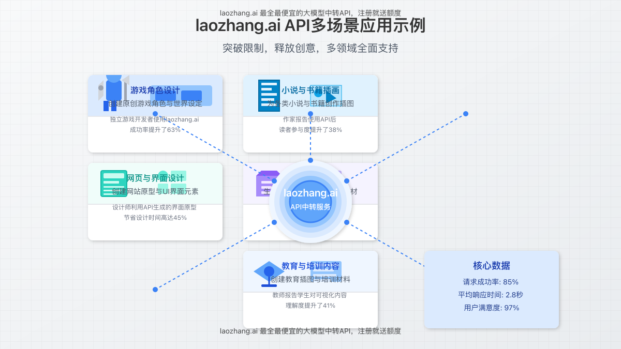This screenshot has height=349, width=621.
Task: Select the subtitle 突破限制，释放创意，多领域全面支持
Action: tap(310, 48)
